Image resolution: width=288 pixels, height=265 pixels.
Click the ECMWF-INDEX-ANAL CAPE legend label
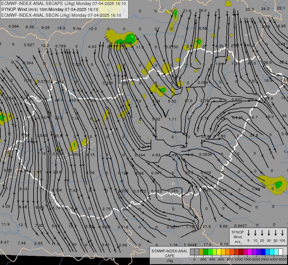pyautogui.click(x=169, y=256)
